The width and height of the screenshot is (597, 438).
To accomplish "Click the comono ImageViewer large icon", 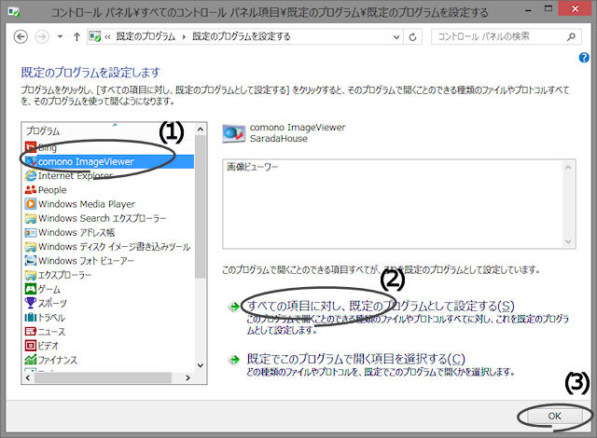I will click(233, 133).
